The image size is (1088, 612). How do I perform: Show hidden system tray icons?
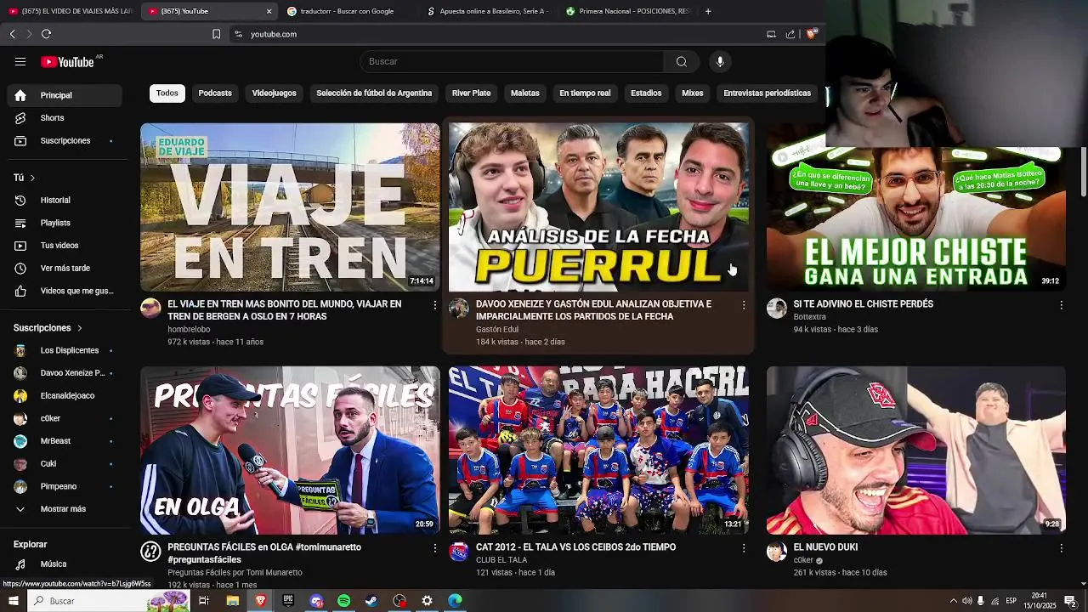click(953, 601)
